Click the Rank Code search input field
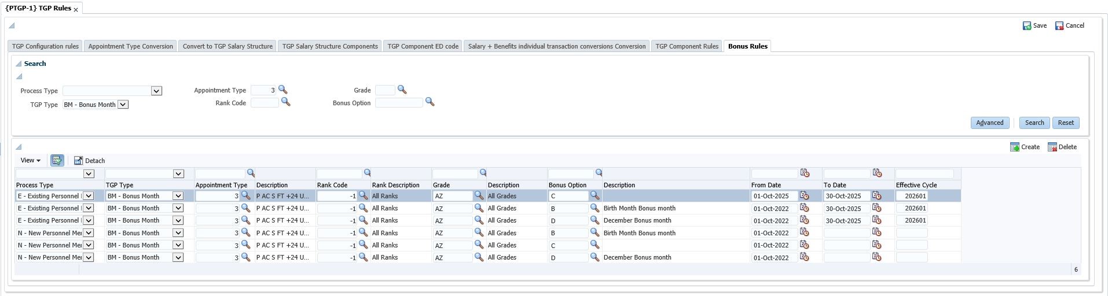 click(x=265, y=103)
